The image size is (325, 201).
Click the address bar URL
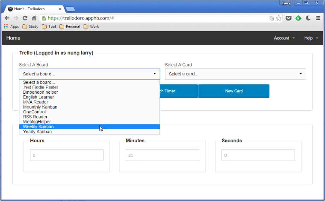[x=81, y=18]
